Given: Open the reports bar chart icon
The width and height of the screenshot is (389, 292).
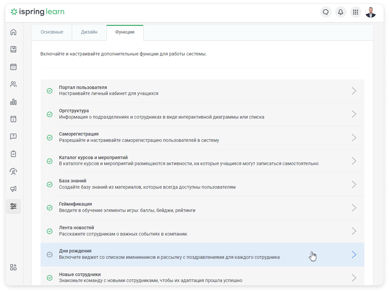Looking at the screenshot, I should tap(13, 102).
